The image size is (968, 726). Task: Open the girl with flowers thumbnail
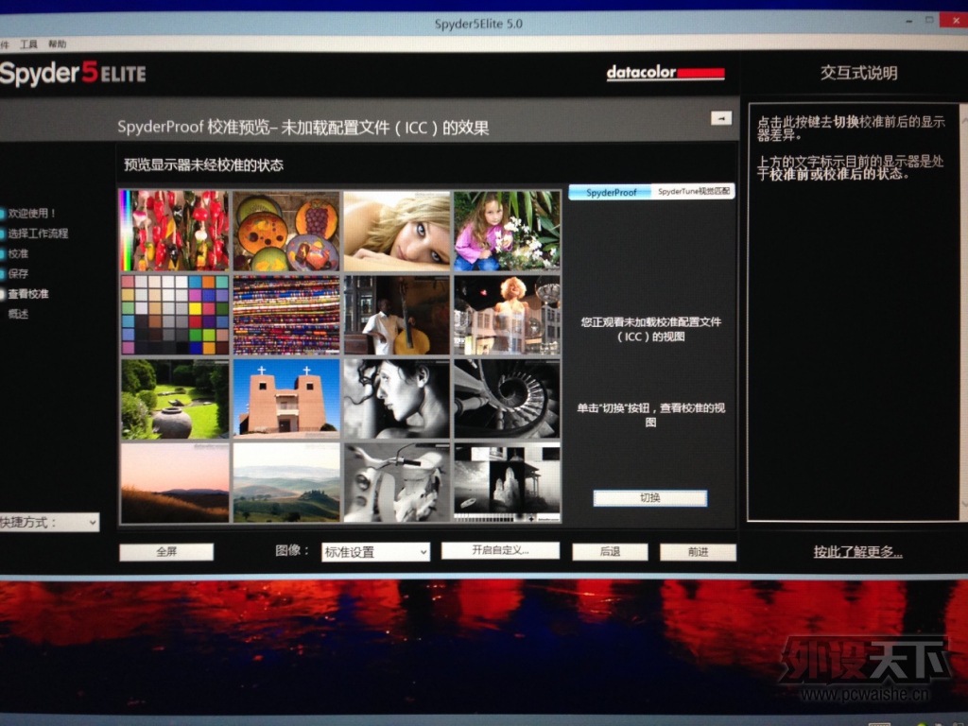(x=508, y=231)
